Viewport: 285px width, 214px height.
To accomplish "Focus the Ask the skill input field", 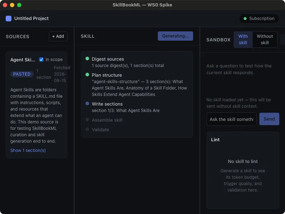I will (231, 119).
